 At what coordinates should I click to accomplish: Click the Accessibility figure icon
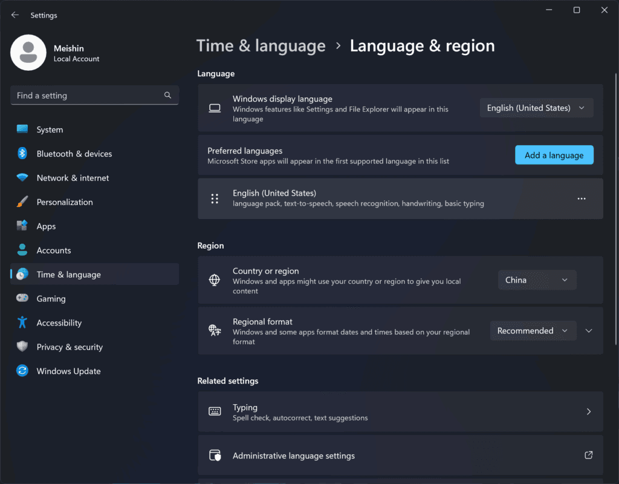click(22, 322)
